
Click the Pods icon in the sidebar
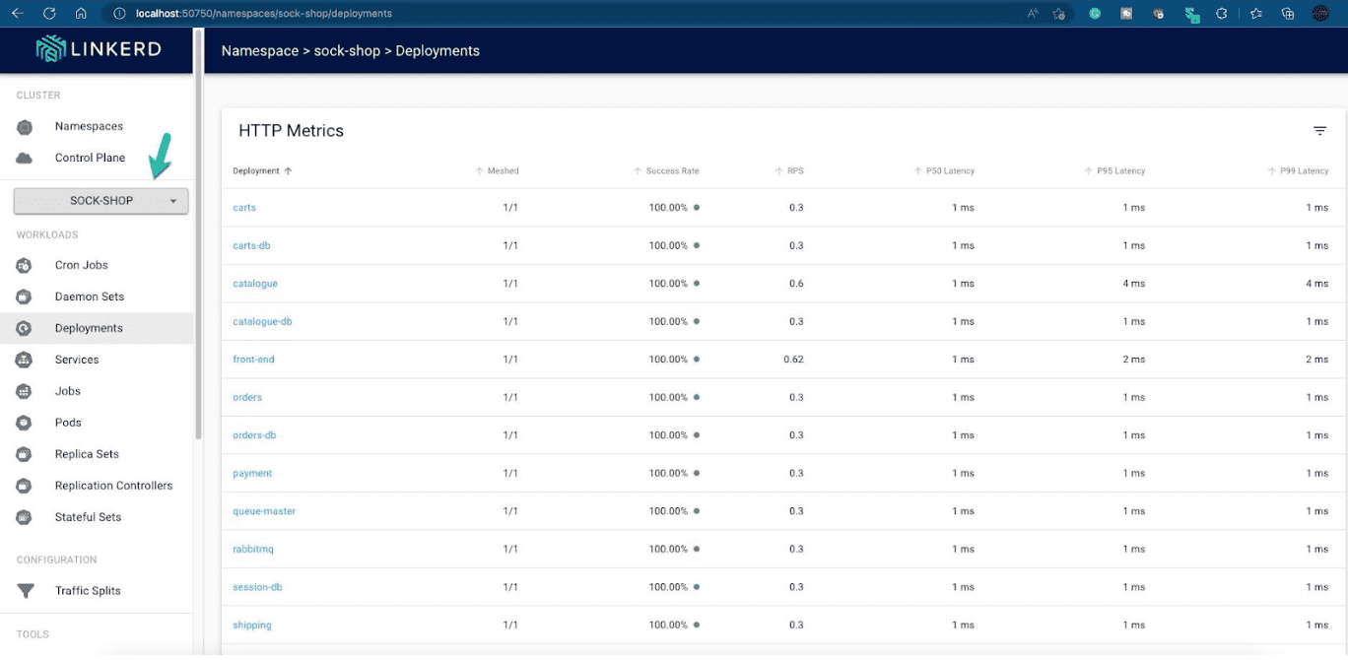tap(25, 424)
